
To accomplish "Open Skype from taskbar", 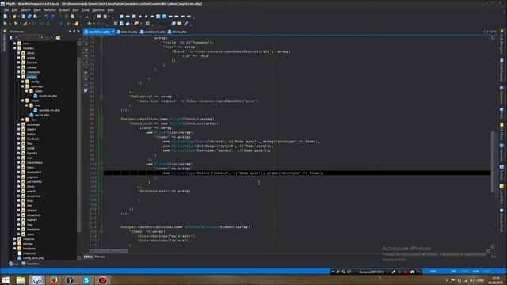I will (86, 279).
